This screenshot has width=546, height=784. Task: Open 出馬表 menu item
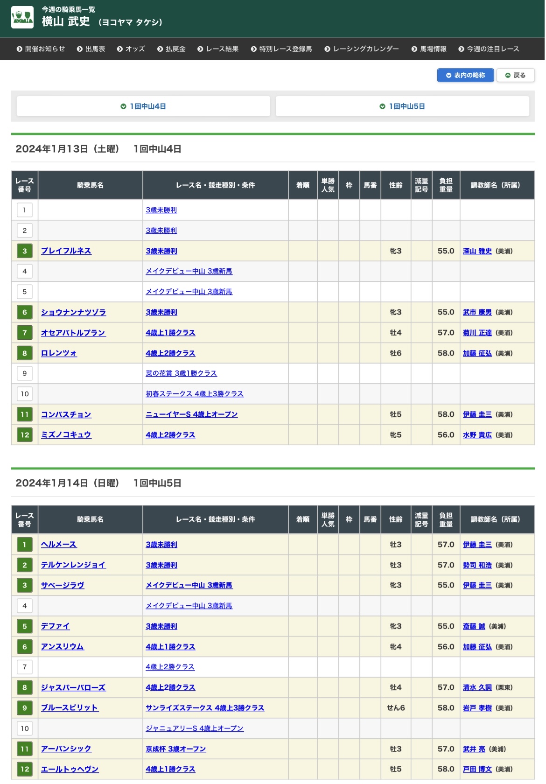click(91, 49)
